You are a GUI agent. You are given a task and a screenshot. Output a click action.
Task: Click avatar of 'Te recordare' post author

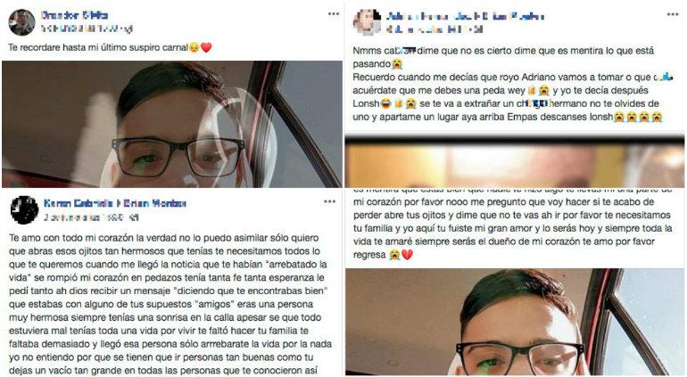pyautogui.click(x=21, y=22)
